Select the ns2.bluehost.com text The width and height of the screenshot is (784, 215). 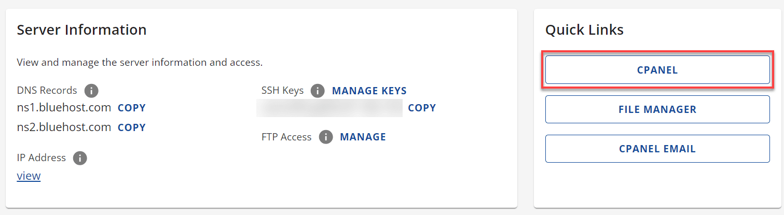(x=64, y=127)
